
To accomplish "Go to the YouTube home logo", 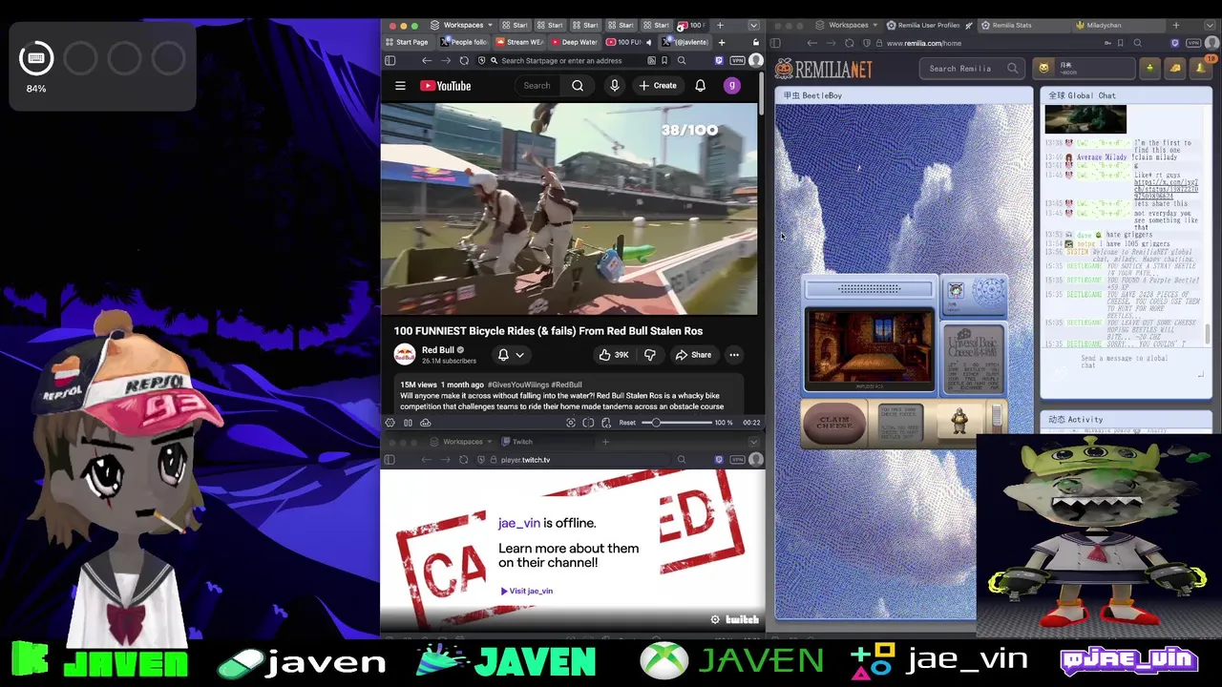I will [447, 86].
